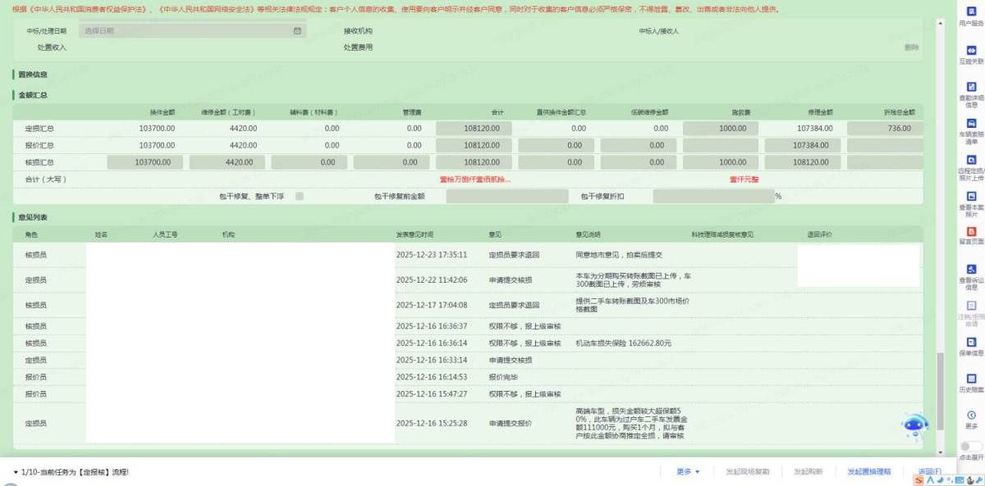Expand the 更多 dropdown in bottom bar
Image resolution: width=985 pixels, height=486 pixels.
coord(688,472)
